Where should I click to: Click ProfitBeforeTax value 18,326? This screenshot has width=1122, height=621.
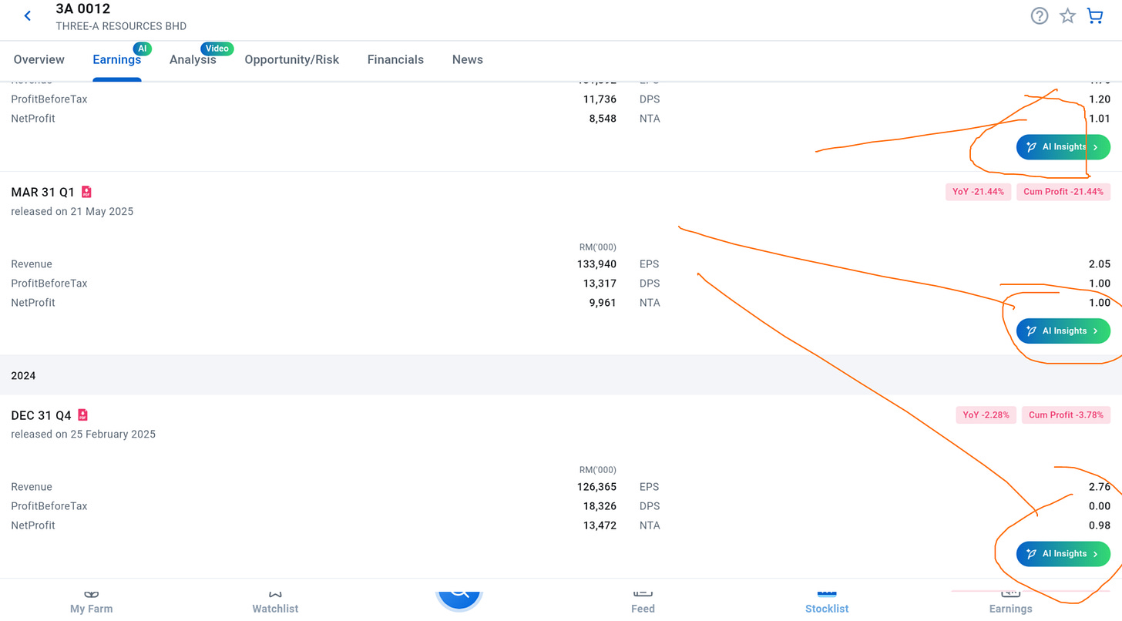tap(600, 506)
